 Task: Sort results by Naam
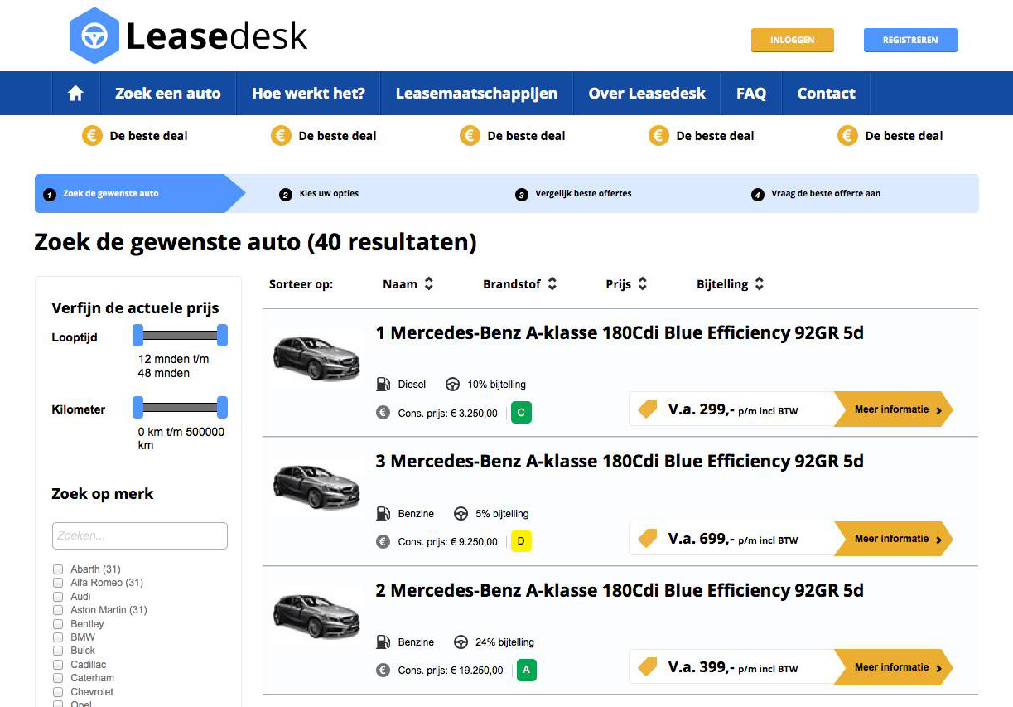(x=408, y=283)
